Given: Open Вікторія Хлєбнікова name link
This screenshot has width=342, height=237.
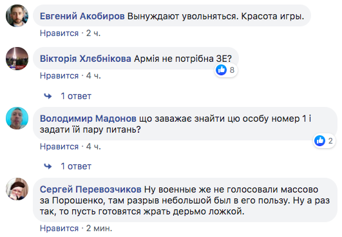Looking at the screenshot, I should 86,59.
